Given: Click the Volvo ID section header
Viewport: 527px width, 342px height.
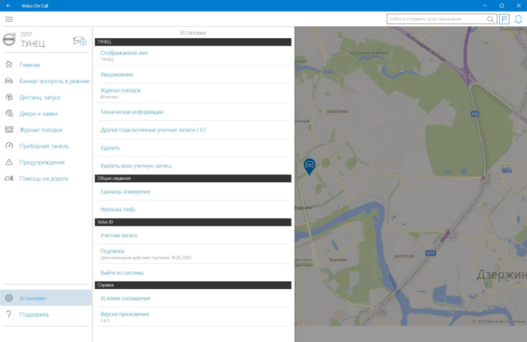Looking at the screenshot, I should [193, 222].
